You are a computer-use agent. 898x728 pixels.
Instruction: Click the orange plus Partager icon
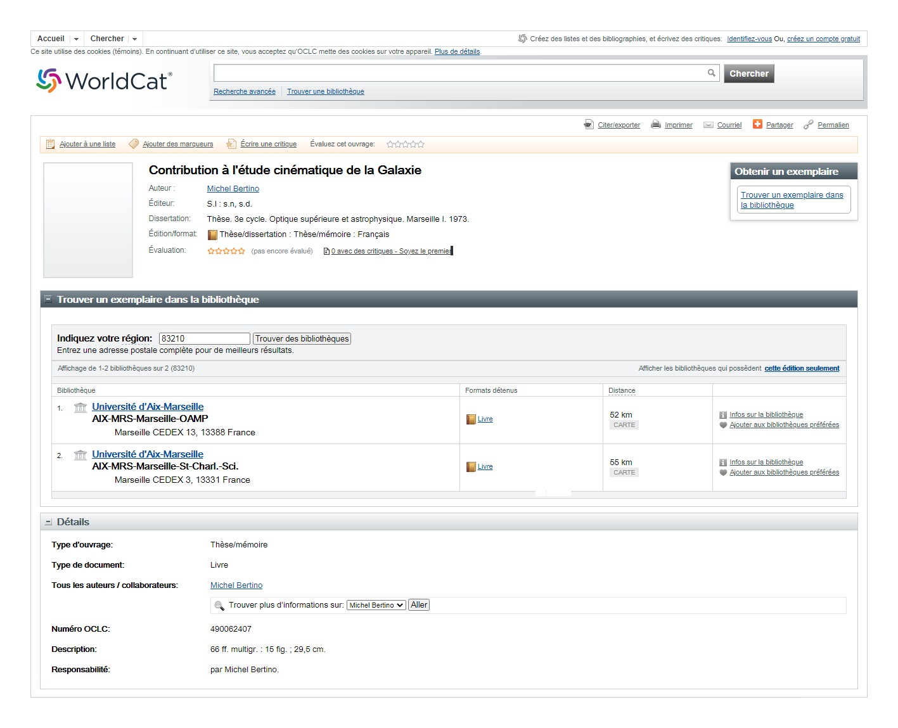(x=757, y=124)
